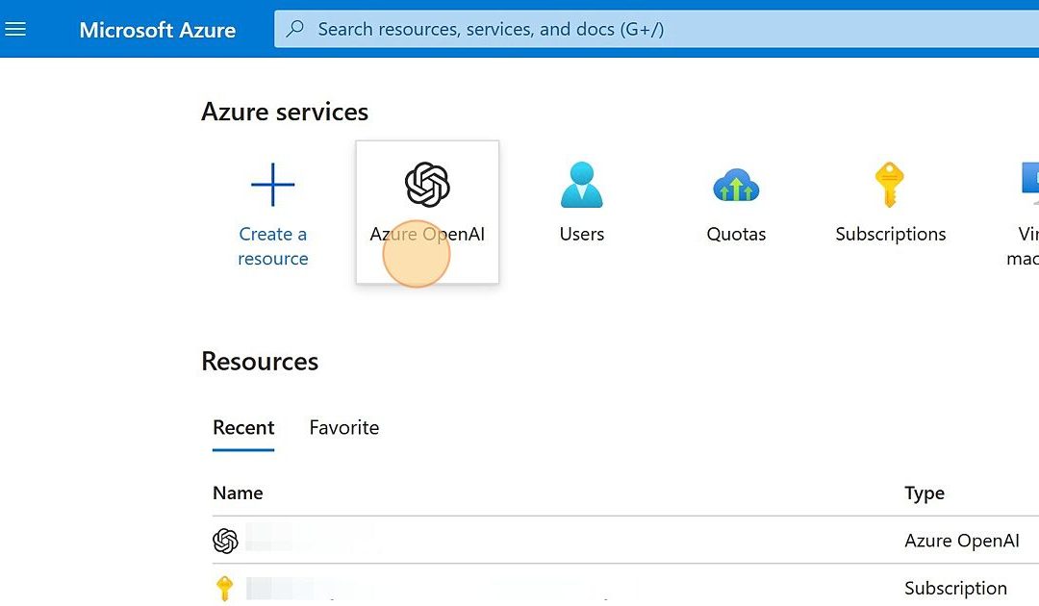Screen dimensions: 1039x606
Task: Open the Create a resource link
Action: pyautogui.click(x=273, y=245)
